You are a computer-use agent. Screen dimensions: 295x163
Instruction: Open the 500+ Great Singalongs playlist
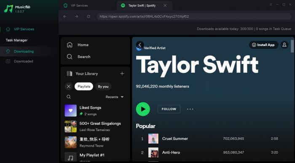point(95,126)
